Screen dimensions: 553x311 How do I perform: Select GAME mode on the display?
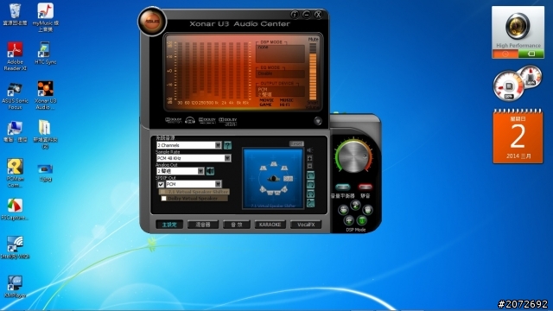pos(265,105)
